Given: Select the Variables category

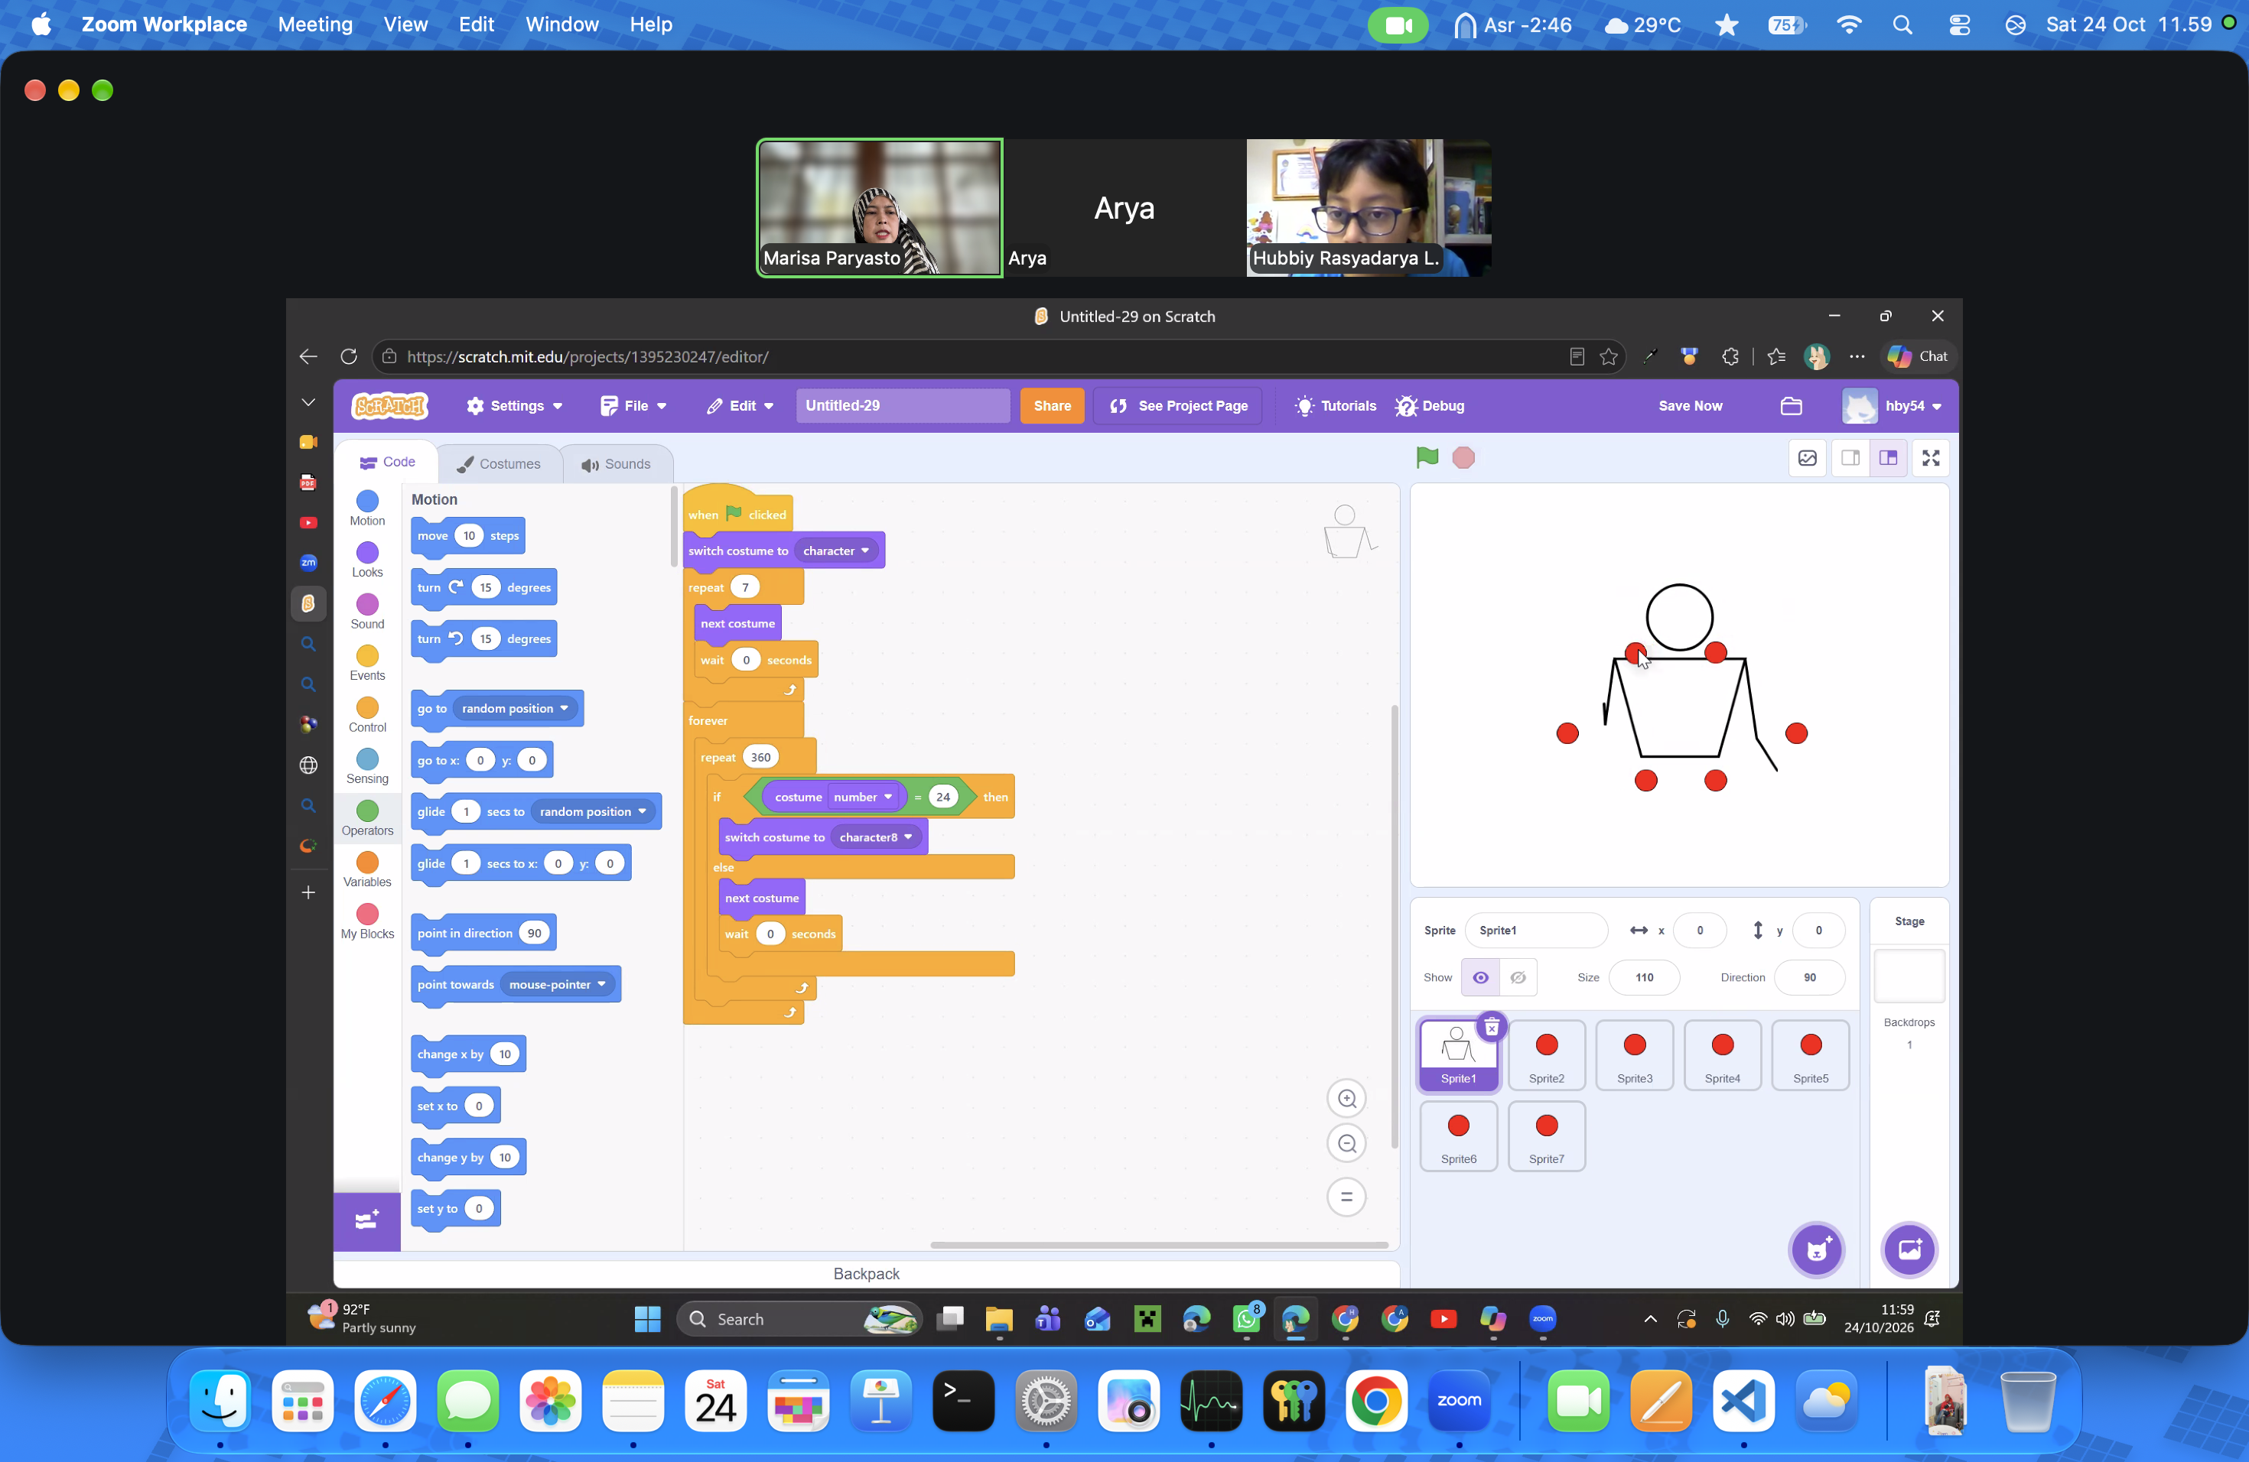Looking at the screenshot, I should point(368,869).
